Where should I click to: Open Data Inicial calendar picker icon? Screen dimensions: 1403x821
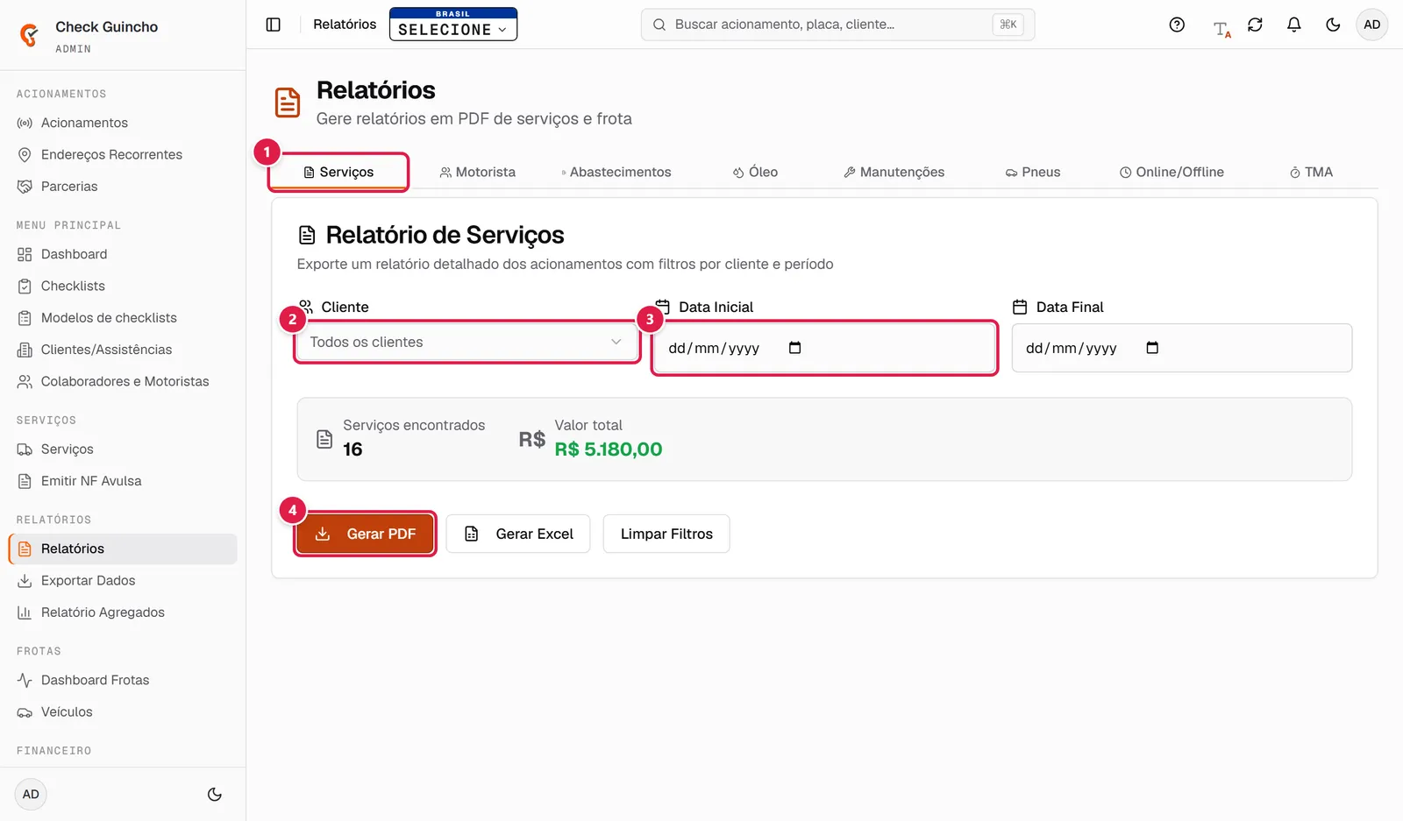794,348
